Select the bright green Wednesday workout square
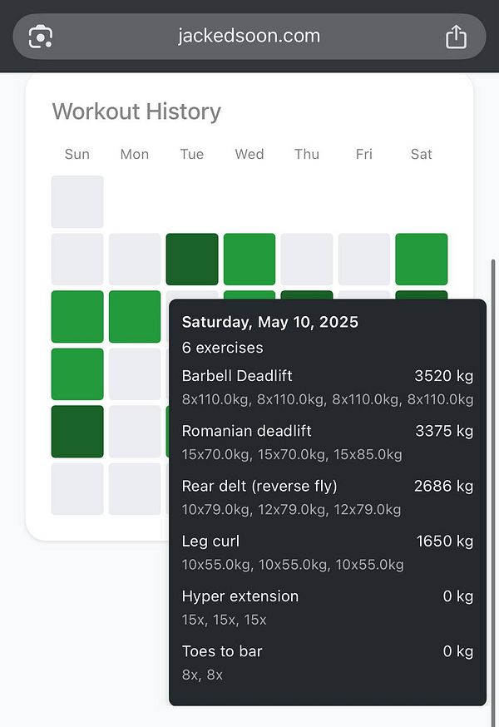Image resolution: width=499 pixels, height=727 pixels. point(249,259)
